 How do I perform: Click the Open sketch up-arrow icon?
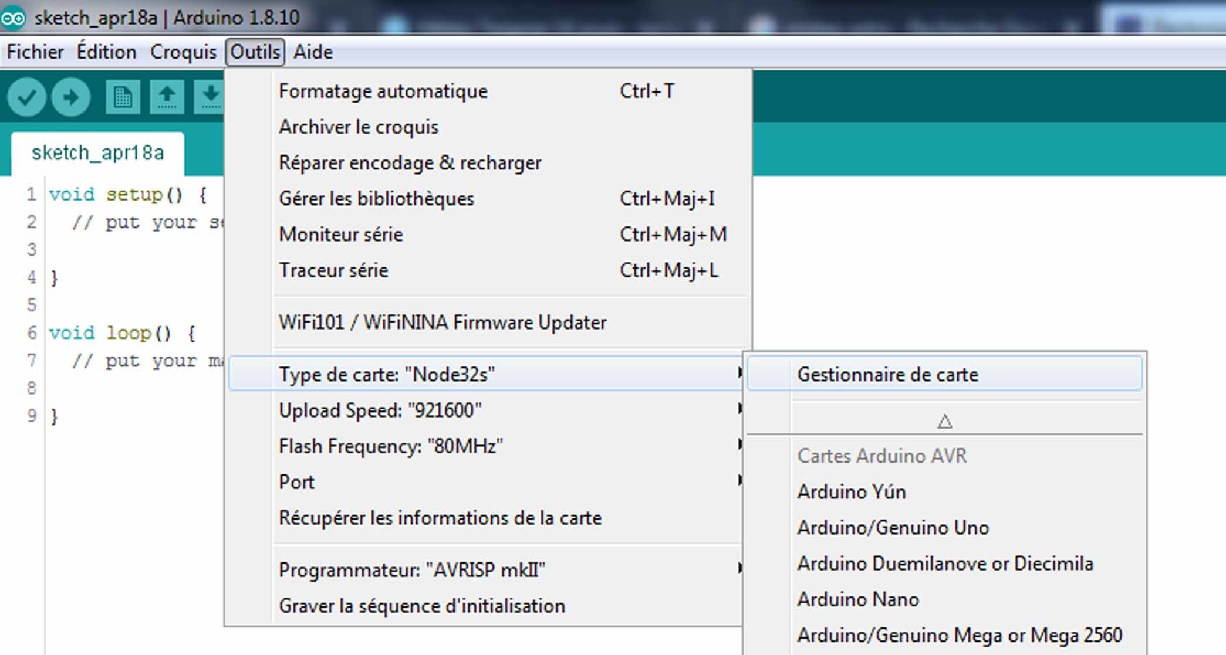coord(167,97)
